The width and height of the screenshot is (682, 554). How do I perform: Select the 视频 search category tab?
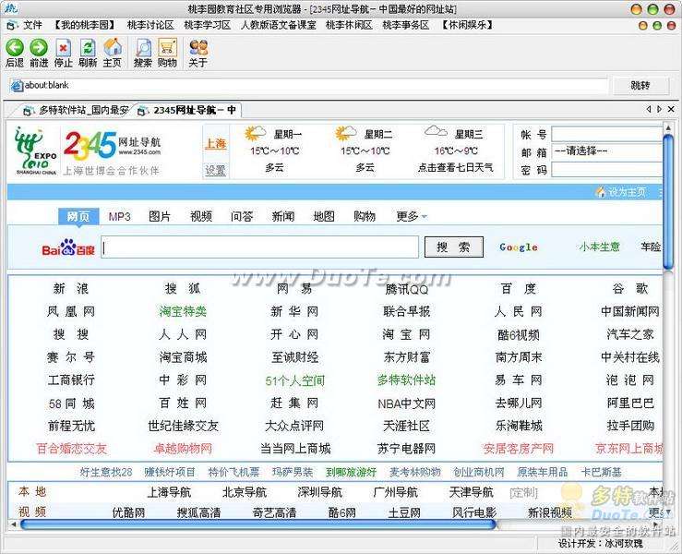(x=201, y=216)
